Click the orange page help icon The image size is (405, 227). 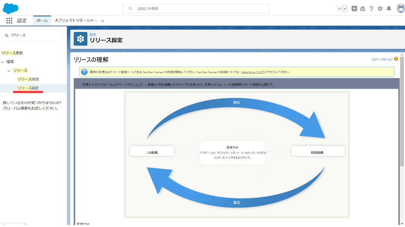396,59
